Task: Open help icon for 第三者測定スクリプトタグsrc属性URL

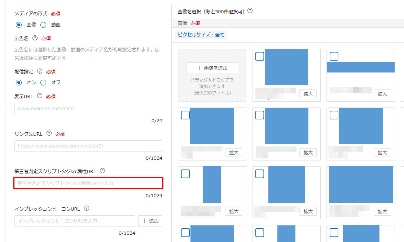Action: click(x=102, y=171)
